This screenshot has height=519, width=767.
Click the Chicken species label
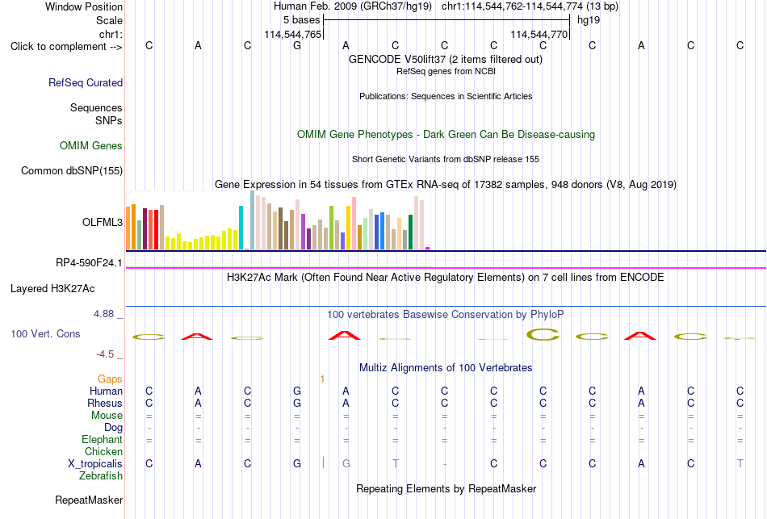pyautogui.click(x=103, y=451)
